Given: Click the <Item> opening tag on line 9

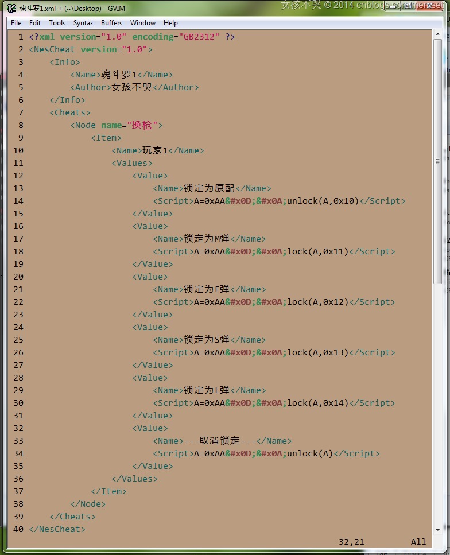Looking at the screenshot, I should point(106,138).
